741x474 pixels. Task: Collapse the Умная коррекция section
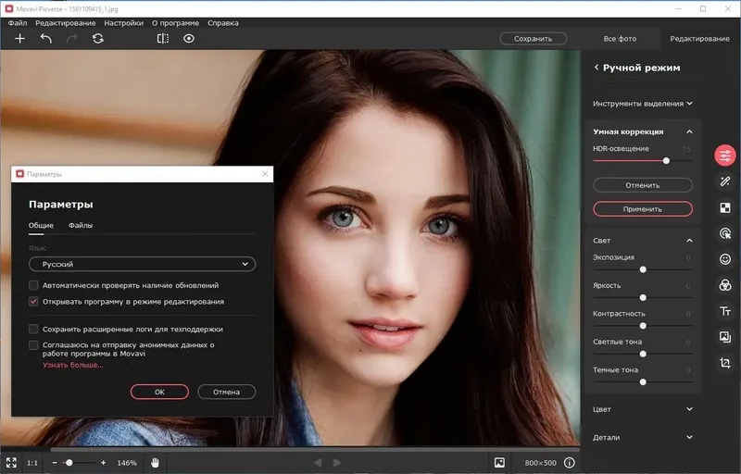point(689,131)
